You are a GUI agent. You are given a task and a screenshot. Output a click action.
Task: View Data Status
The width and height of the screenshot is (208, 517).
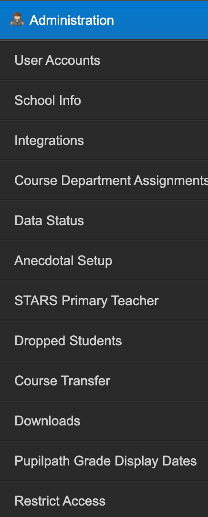tap(104, 220)
